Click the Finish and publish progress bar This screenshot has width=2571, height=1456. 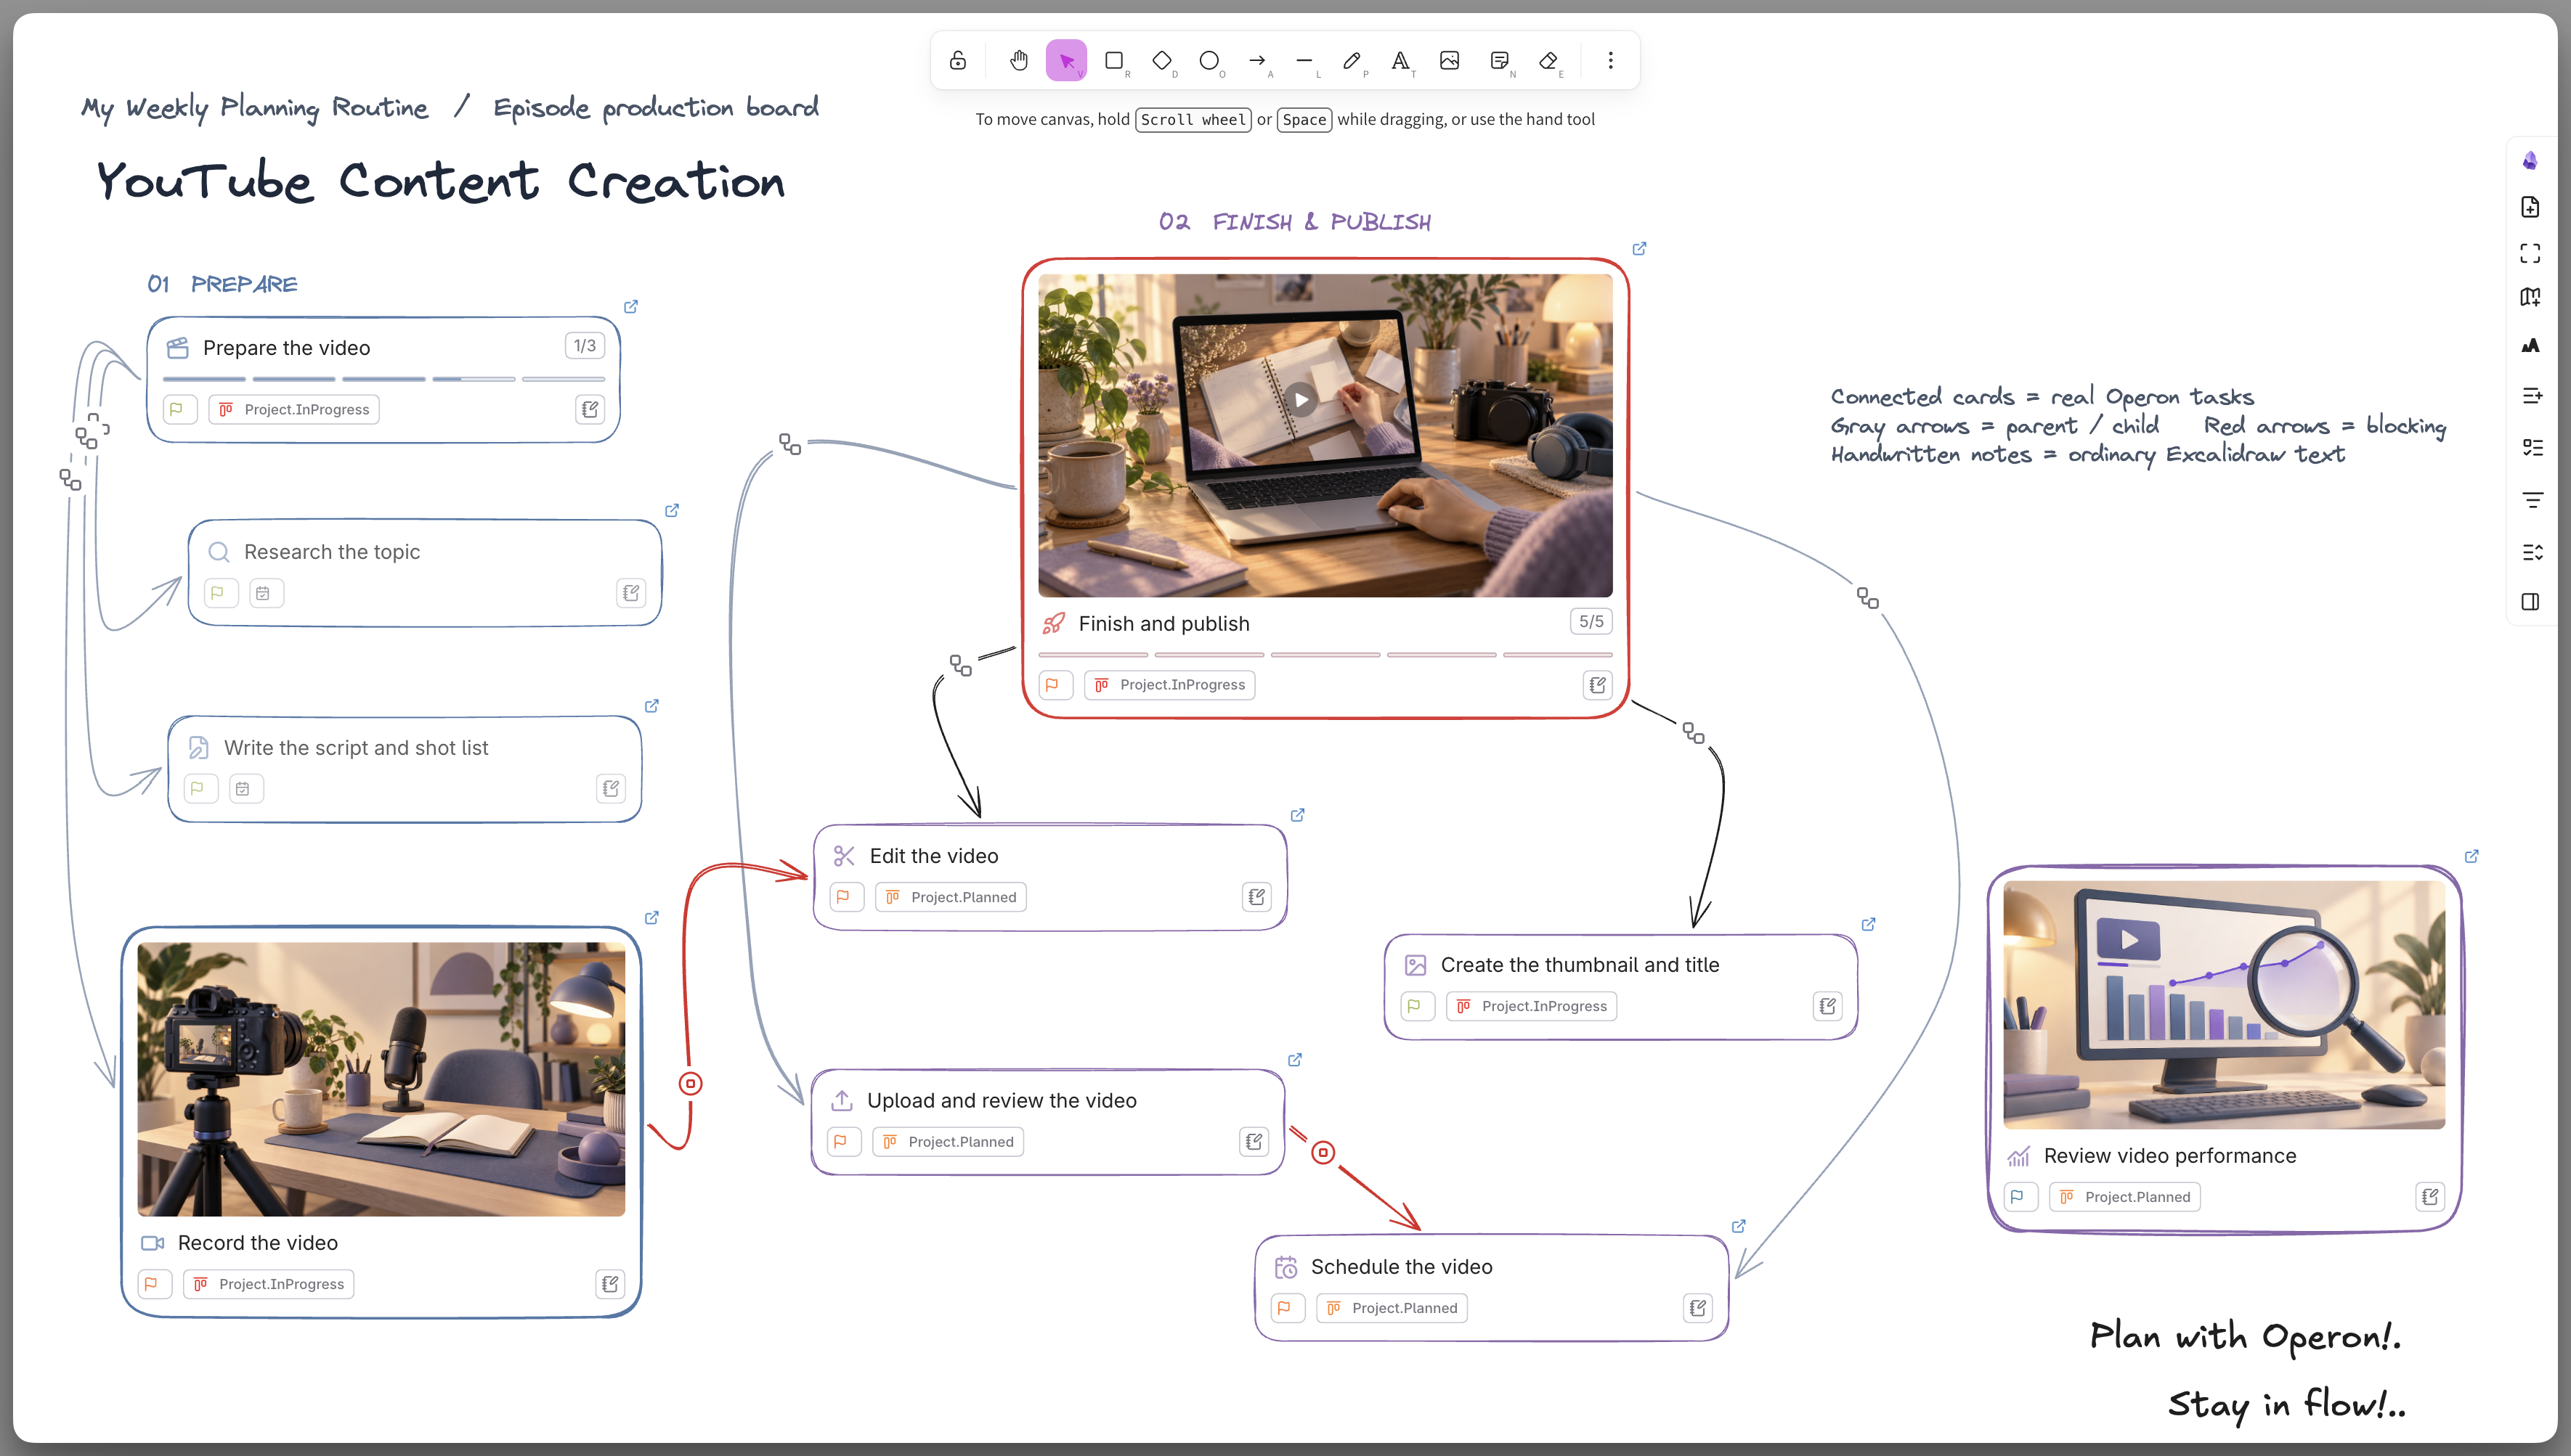pos(1325,655)
